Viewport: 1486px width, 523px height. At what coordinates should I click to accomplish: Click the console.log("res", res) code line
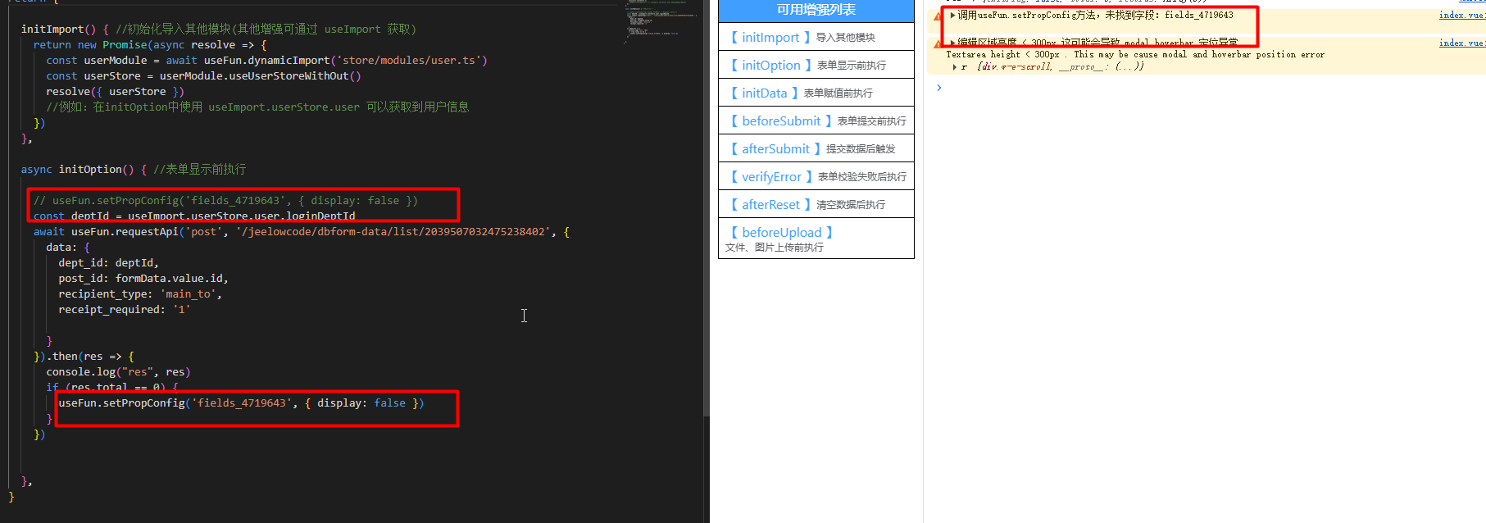click(118, 372)
